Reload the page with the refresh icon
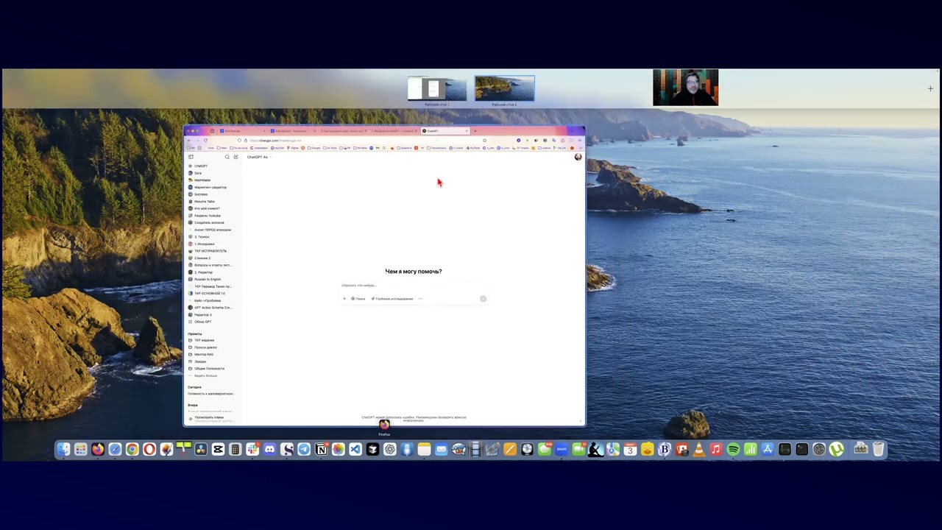 pos(205,140)
